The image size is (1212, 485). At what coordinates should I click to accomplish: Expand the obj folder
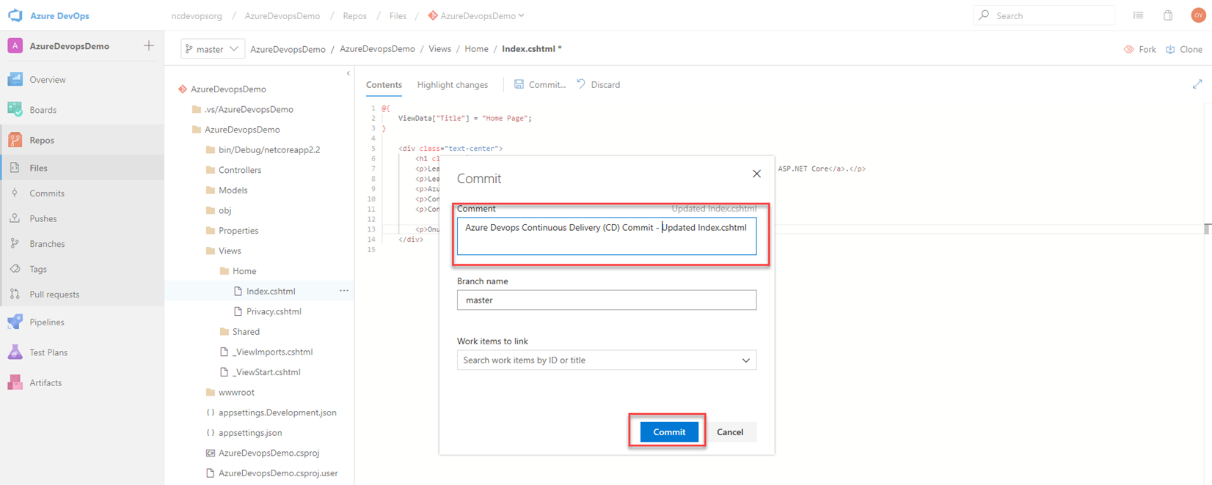[x=219, y=210]
